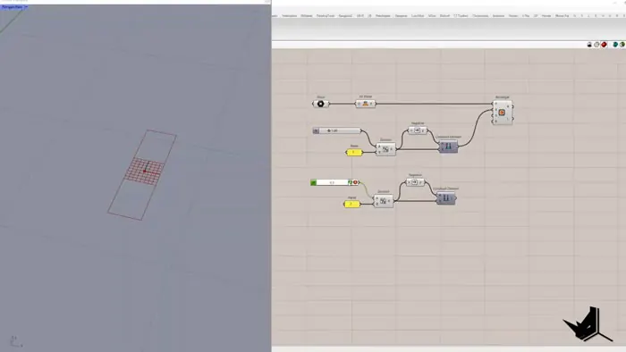This screenshot has width=626, height=352.
Task: Select the lower Negative component
Action: point(415,182)
